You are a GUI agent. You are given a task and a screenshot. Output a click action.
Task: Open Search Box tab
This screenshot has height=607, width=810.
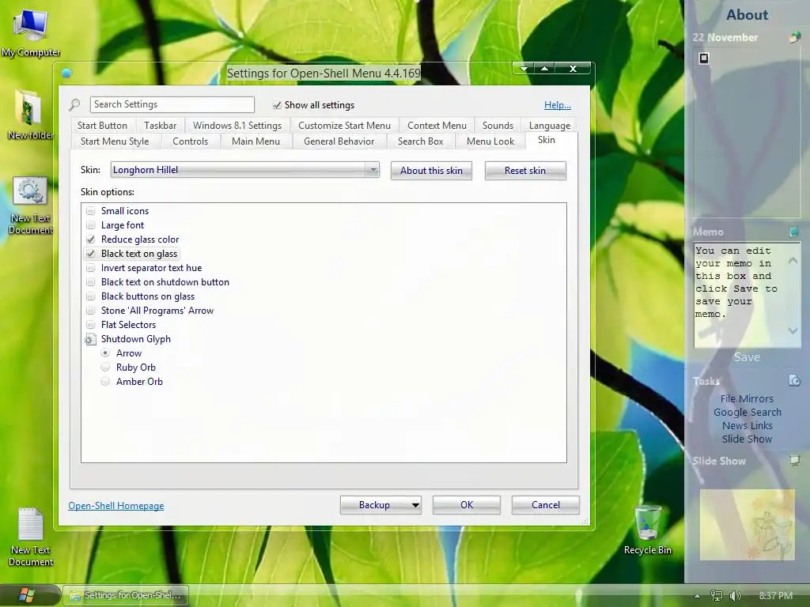[421, 141]
